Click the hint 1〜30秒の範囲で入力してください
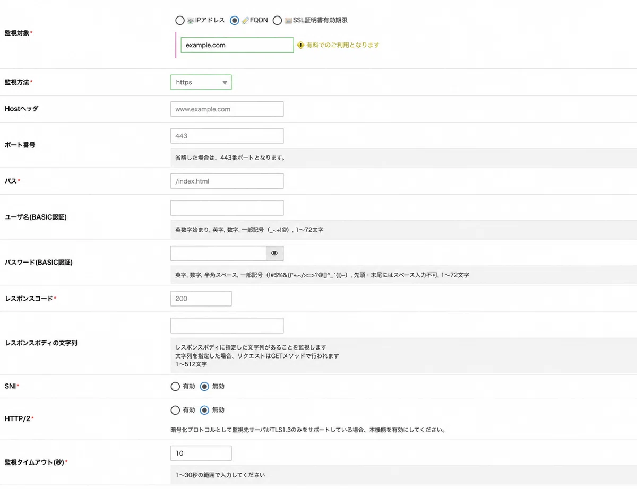The width and height of the screenshot is (637, 489). click(220, 475)
